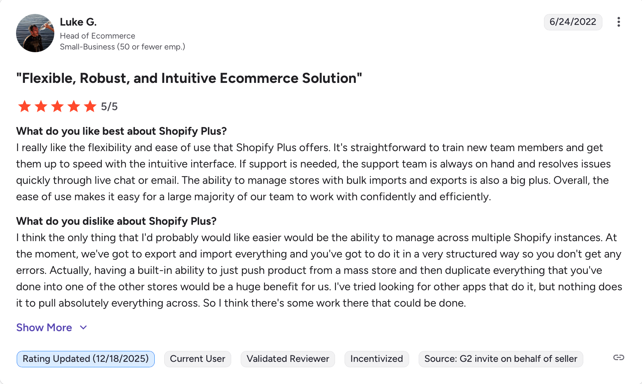Open Luke G.'s profile photo
The image size is (642, 384).
pos(35,33)
